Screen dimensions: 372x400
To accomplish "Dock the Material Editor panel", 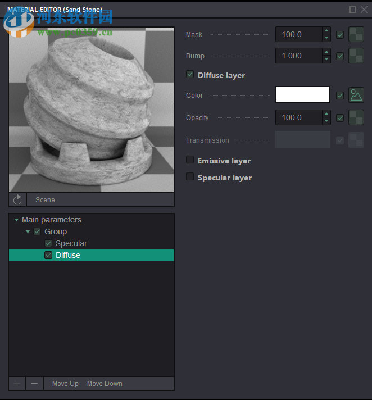I will pyautogui.click(x=352, y=10).
